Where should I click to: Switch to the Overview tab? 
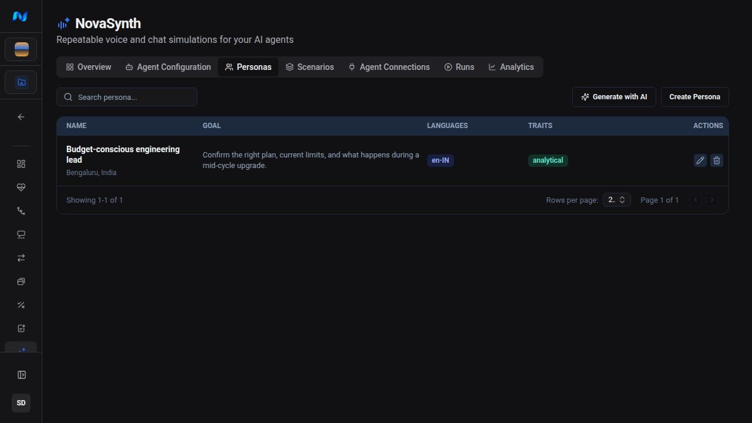pos(88,67)
